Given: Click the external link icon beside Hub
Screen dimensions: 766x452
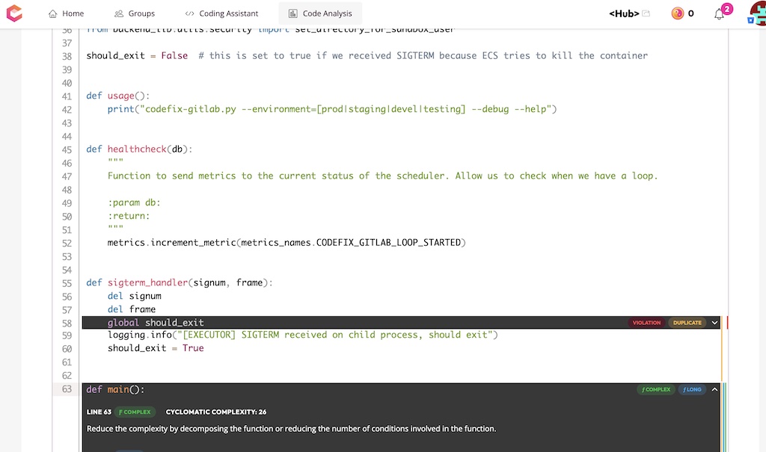Looking at the screenshot, I should tap(646, 13).
